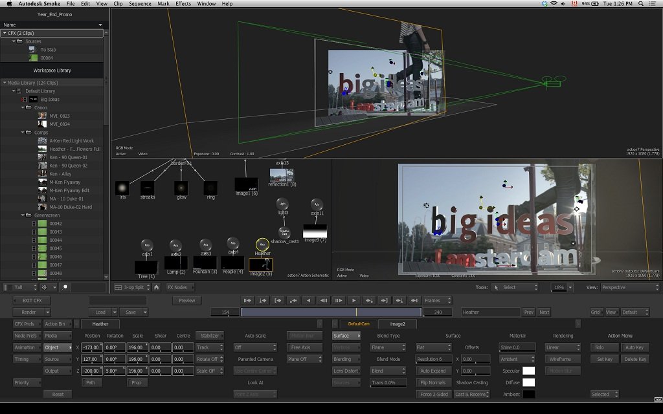Click the Position X value field
Screen dimensions: 663x414
point(92,347)
